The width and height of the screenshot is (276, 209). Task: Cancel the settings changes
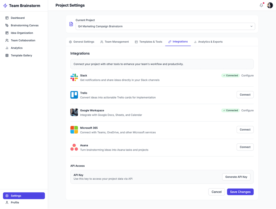coord(216,192)
